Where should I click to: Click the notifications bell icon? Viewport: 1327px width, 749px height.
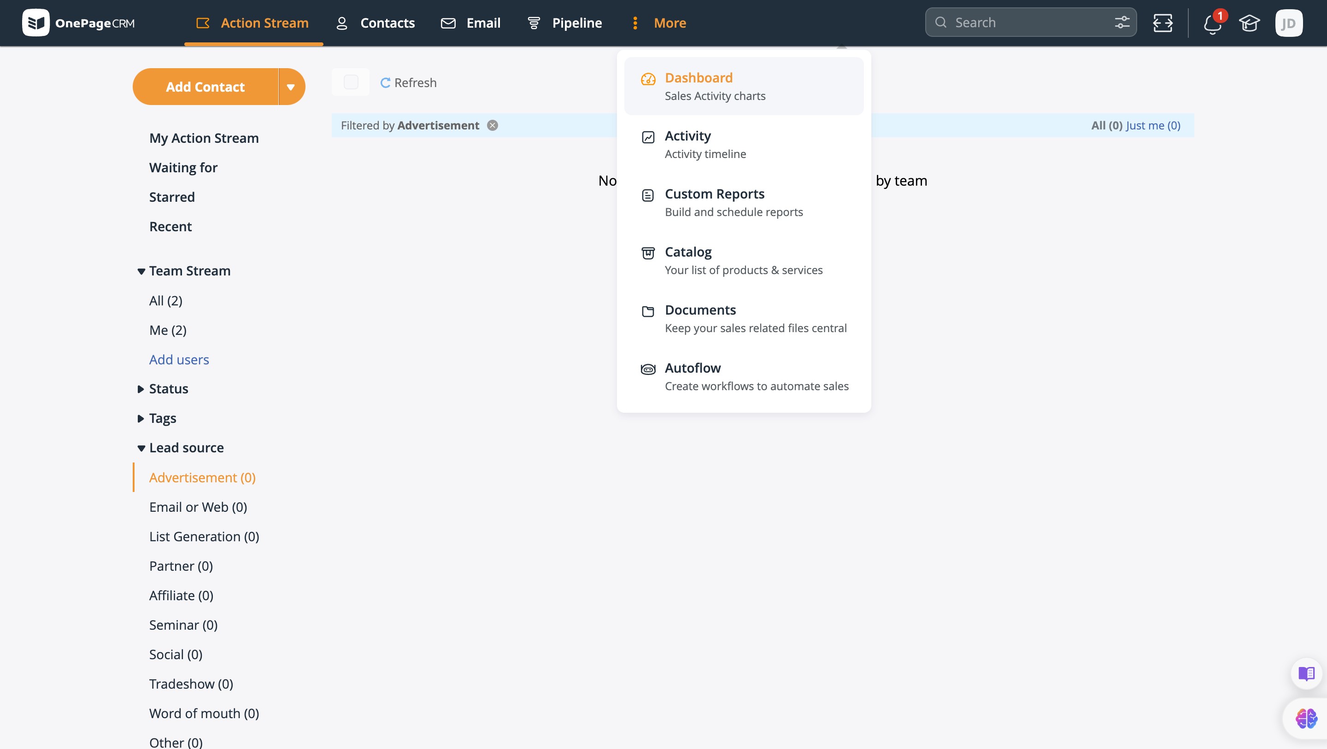click(x=1212, y=23)
